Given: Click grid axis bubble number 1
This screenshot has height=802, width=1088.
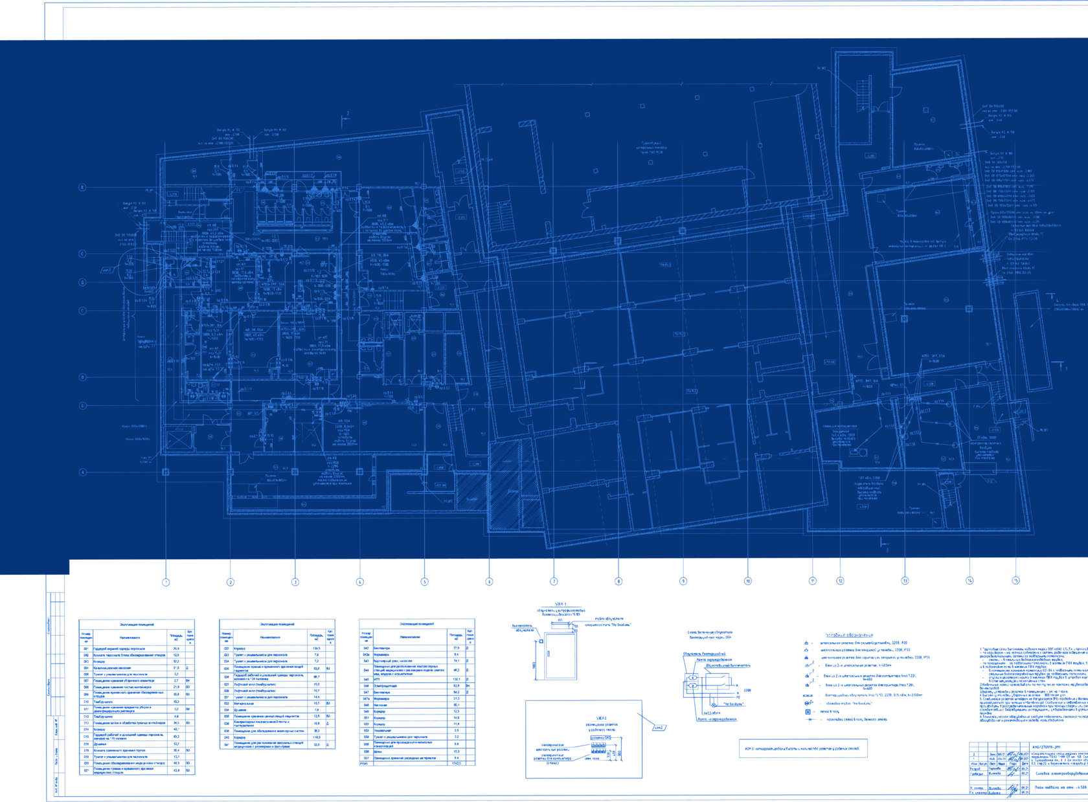Looking at the screenshot, I should pos(166,582).
